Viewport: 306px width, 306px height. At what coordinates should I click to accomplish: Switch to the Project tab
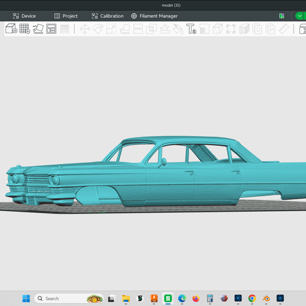click(66, 16)
